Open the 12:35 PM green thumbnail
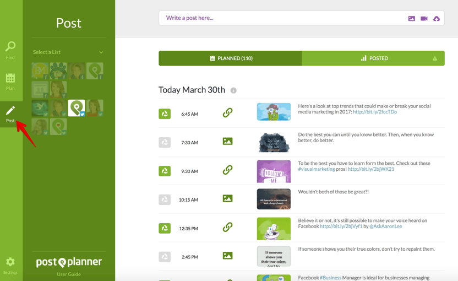Viewport: 458px width, 281px height. coord(274,229)
